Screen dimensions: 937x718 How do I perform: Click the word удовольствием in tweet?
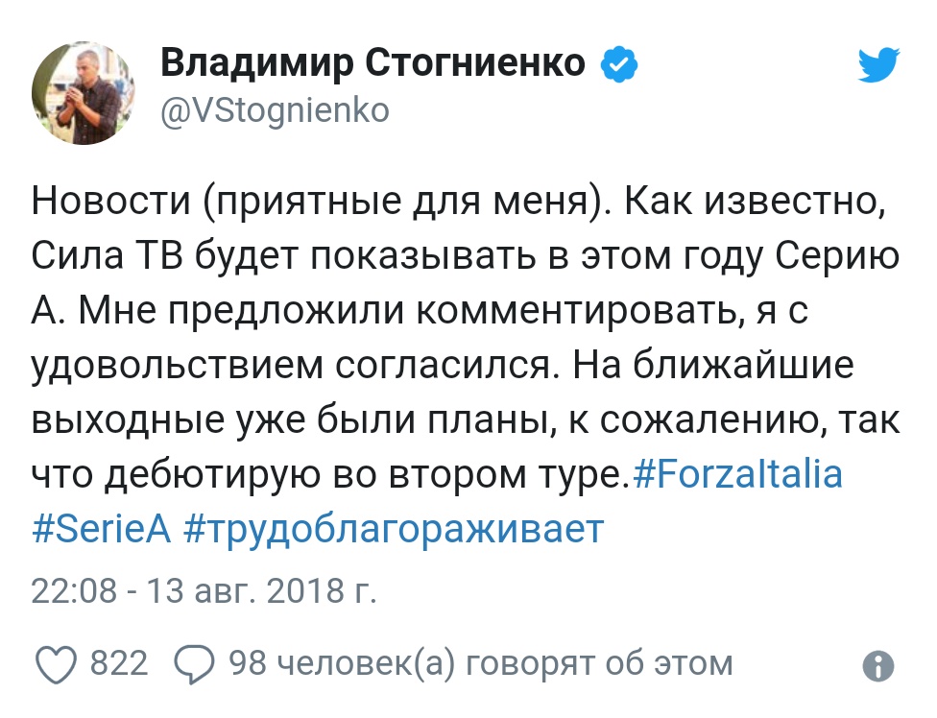pyautogui.click(x=177, y=366)
